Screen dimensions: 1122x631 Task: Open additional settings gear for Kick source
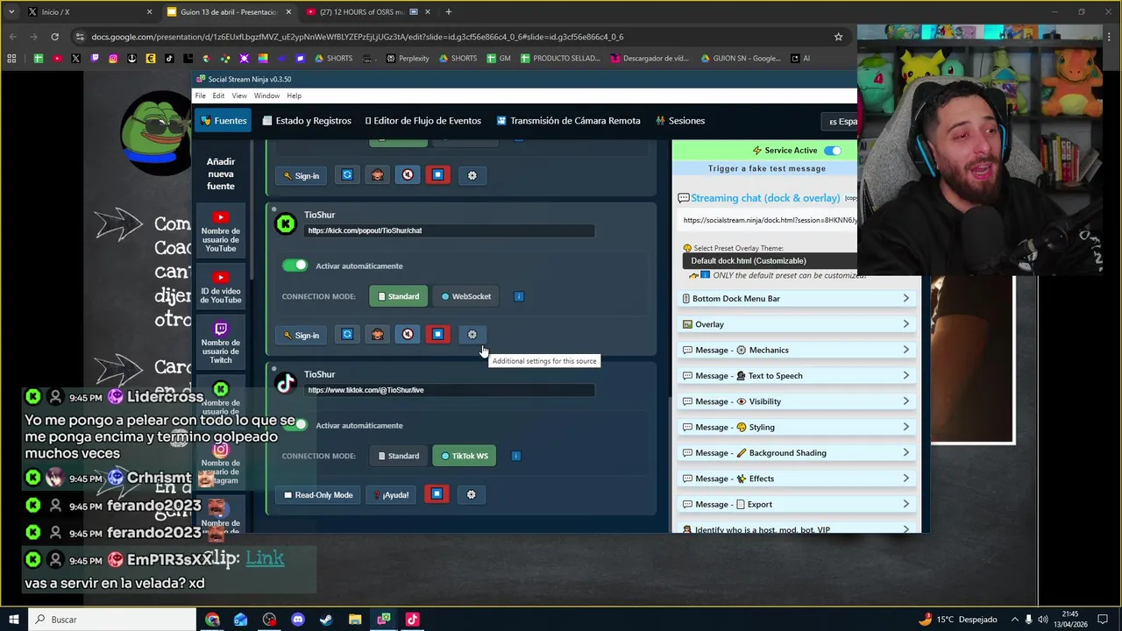(x=472, y=335)
